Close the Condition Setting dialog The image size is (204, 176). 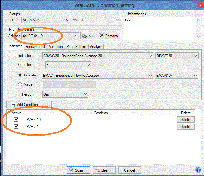point(200,5)
